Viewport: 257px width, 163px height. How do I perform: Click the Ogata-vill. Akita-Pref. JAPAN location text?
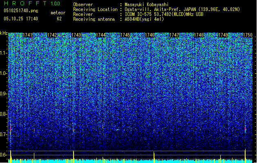[182, 9]
